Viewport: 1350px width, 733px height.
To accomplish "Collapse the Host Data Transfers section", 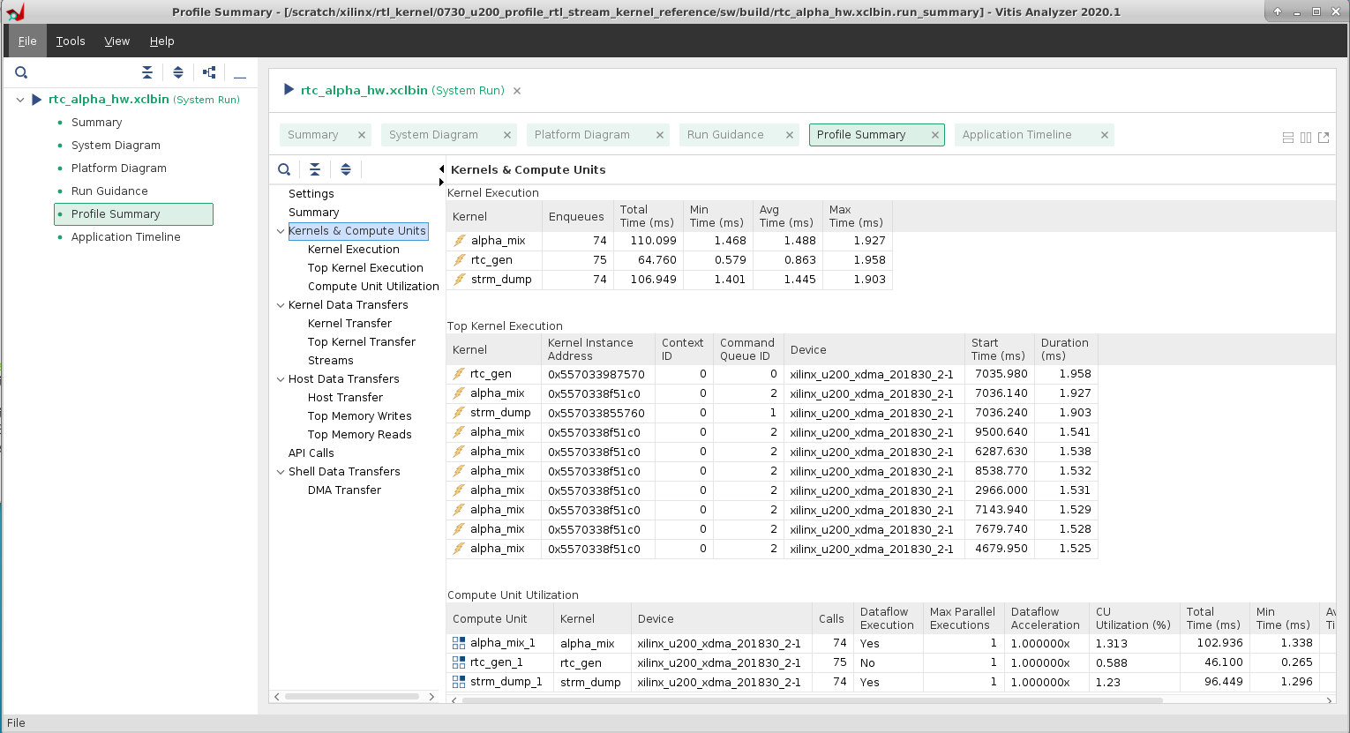I will 281,379.
